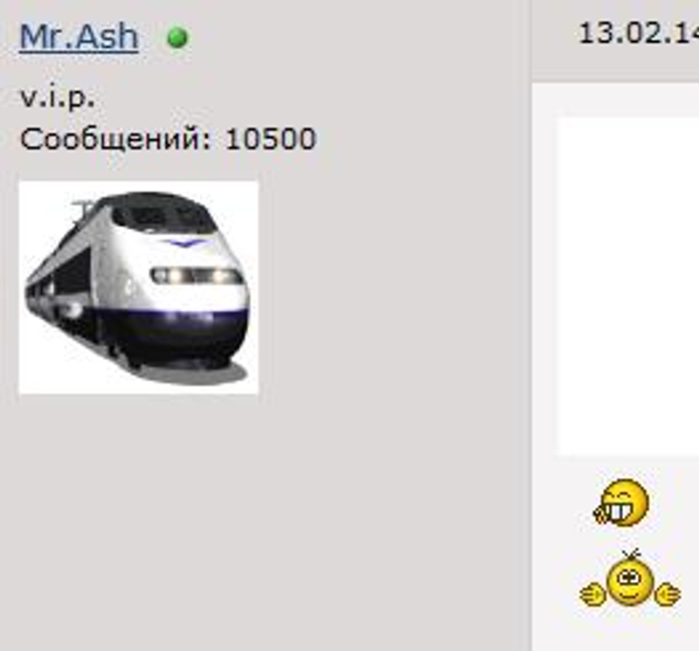
Task: Click the light gray margin around the post box
Action: [543, 286]
